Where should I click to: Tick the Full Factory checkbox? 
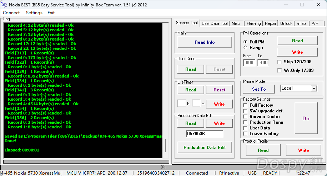245,105
